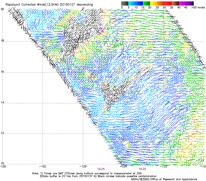The image size is (206, 181).
Task: Click the longitude label '-123'
Action: pyautogui.click(x=164, y=167)
